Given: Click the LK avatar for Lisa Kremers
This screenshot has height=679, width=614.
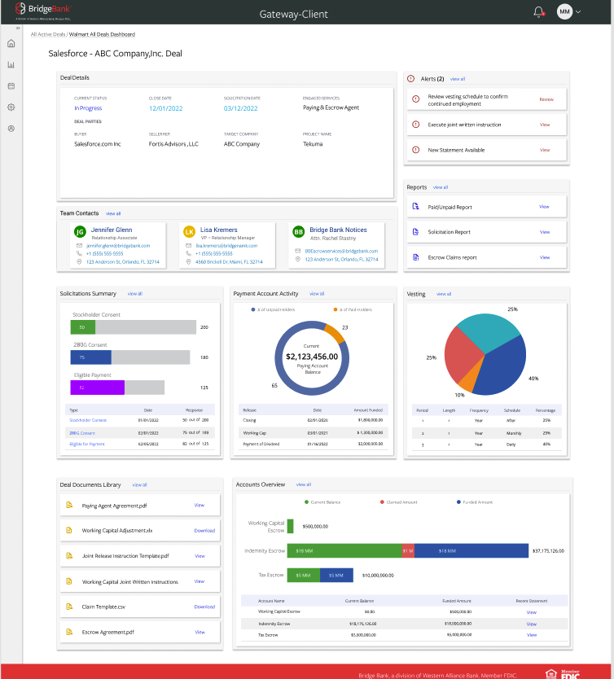Looking at the screenshot, I should click(189, 232).
